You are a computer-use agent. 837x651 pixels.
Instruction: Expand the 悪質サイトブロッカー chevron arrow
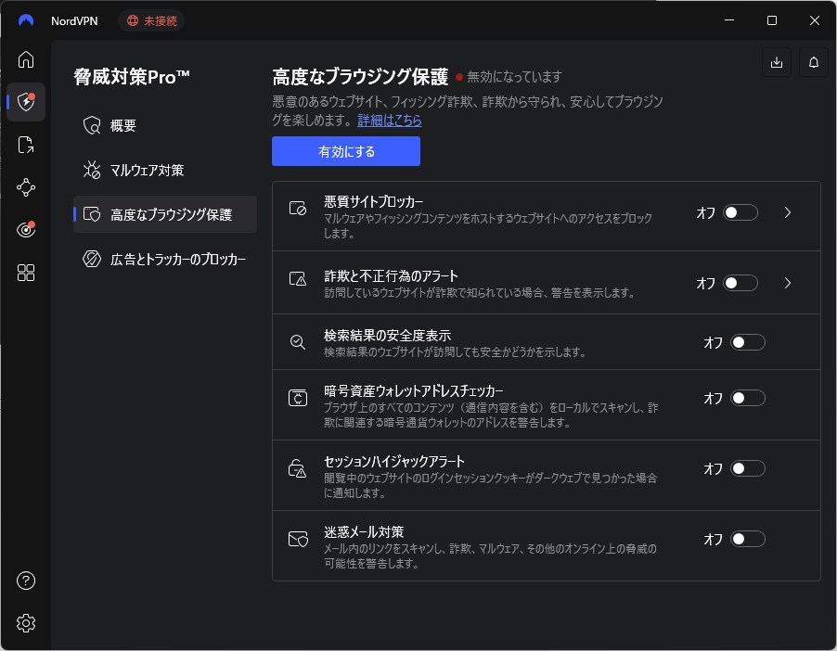coord(788,212)
